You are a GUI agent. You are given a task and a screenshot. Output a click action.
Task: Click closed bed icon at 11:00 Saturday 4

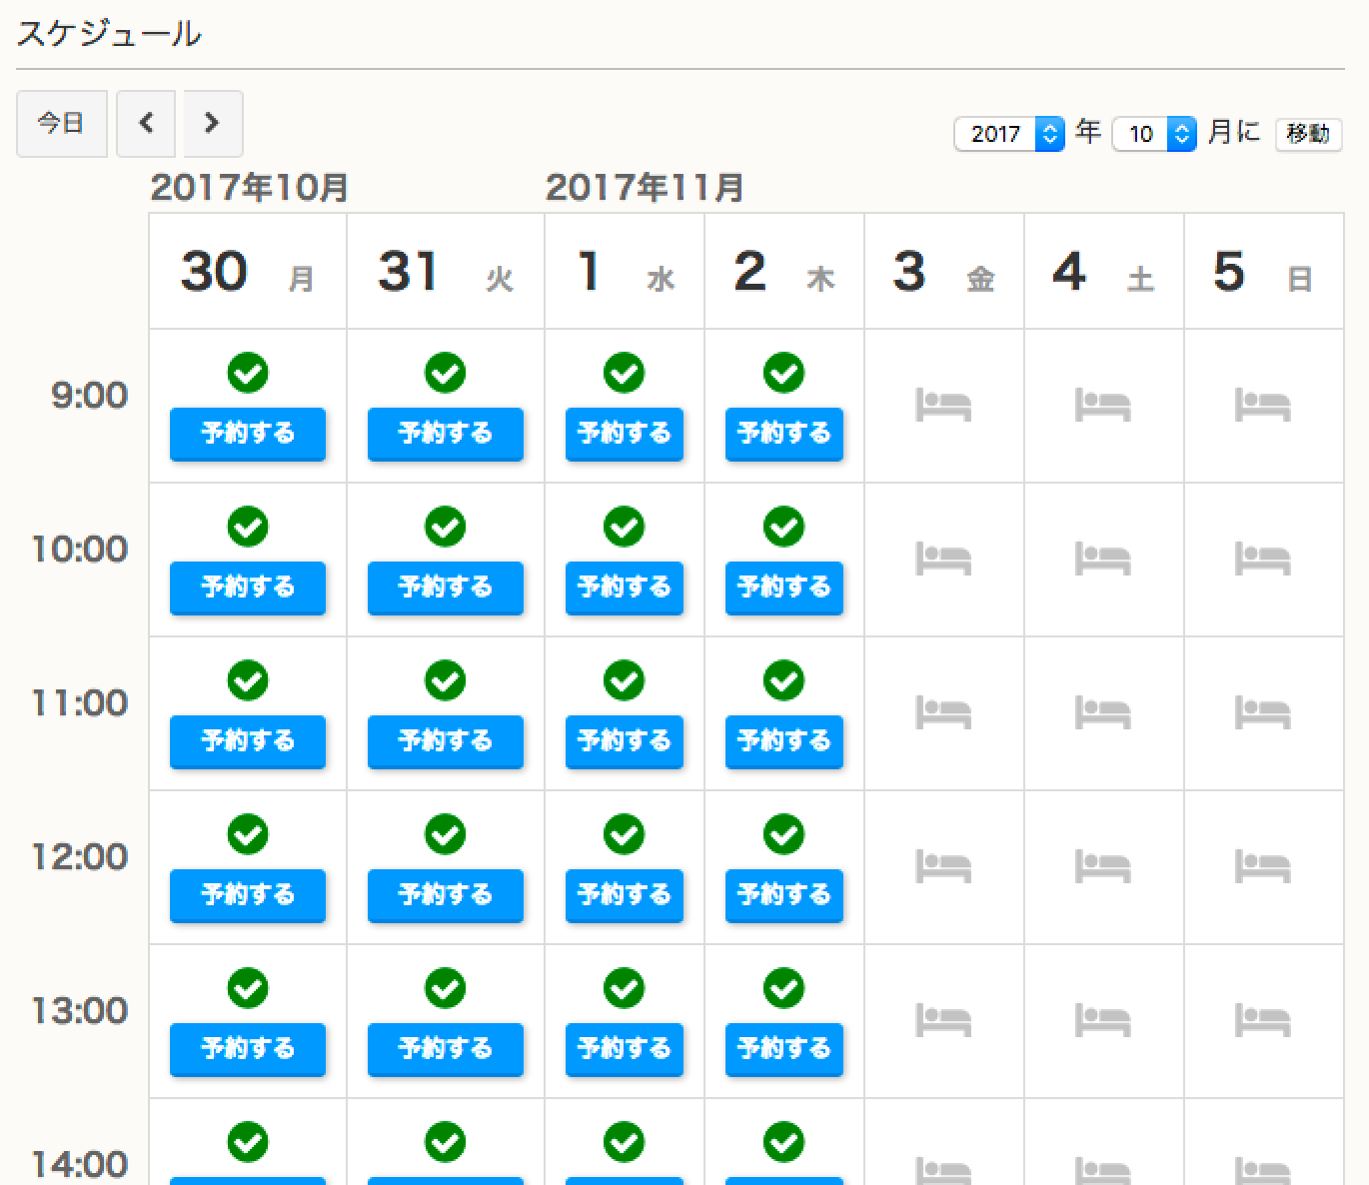[1103, 713]
